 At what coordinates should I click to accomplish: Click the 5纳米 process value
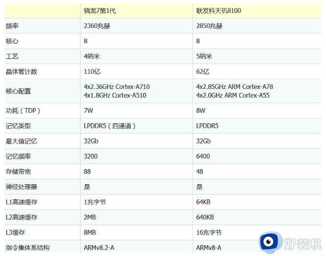click(x=204, y=56)
